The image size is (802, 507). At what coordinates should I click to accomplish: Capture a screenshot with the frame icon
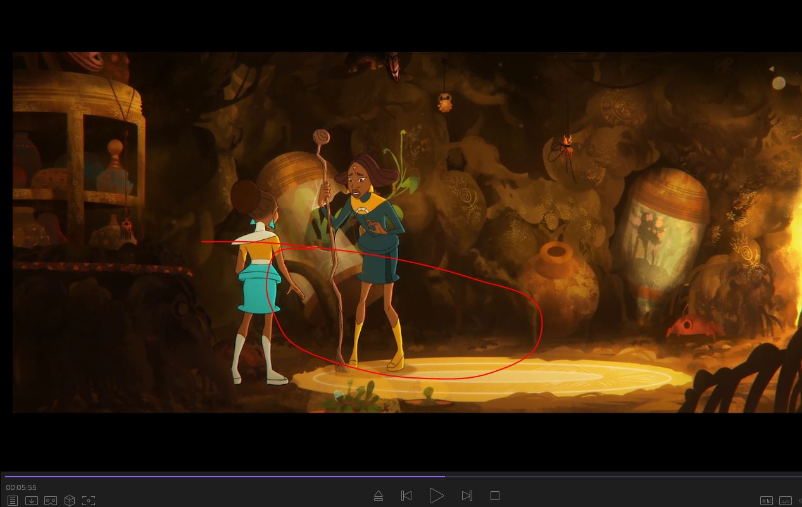(89, 501)
